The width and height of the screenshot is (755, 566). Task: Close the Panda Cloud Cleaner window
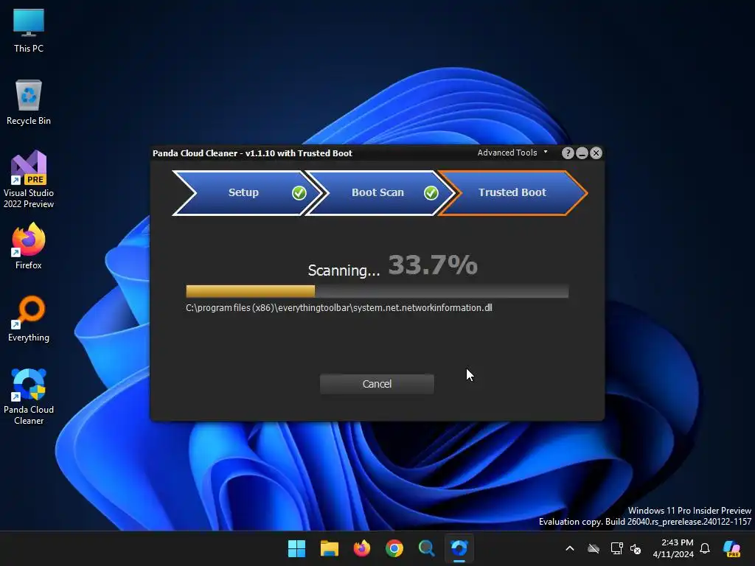tap(596, 153)
